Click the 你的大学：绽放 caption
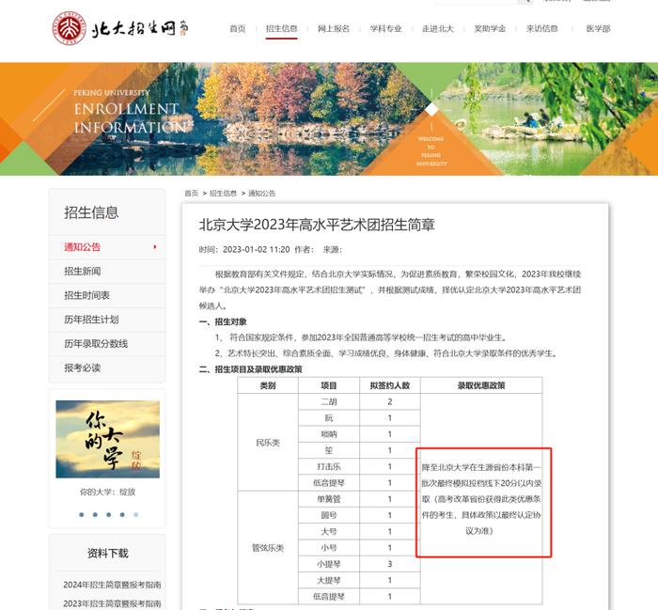Viewport: 658px width, 610px height. pyautogui.click(x=107, y=492)
